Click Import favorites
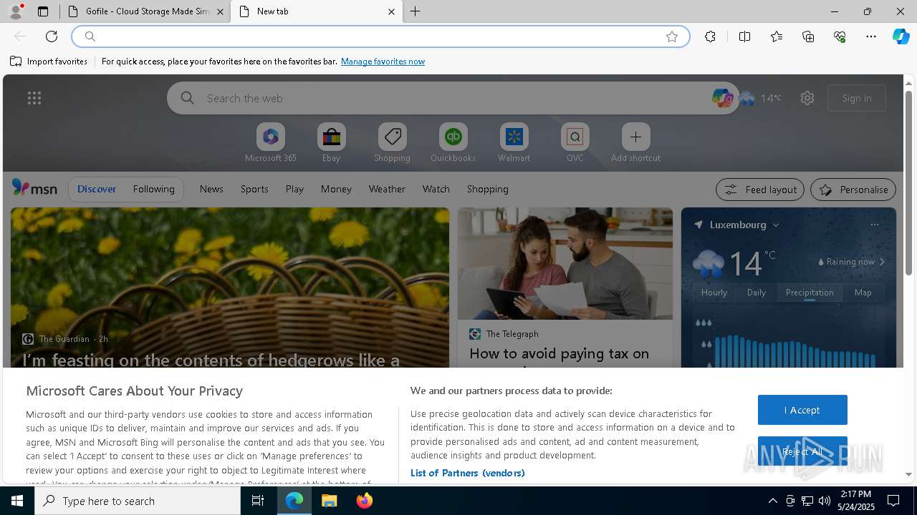 49,62
